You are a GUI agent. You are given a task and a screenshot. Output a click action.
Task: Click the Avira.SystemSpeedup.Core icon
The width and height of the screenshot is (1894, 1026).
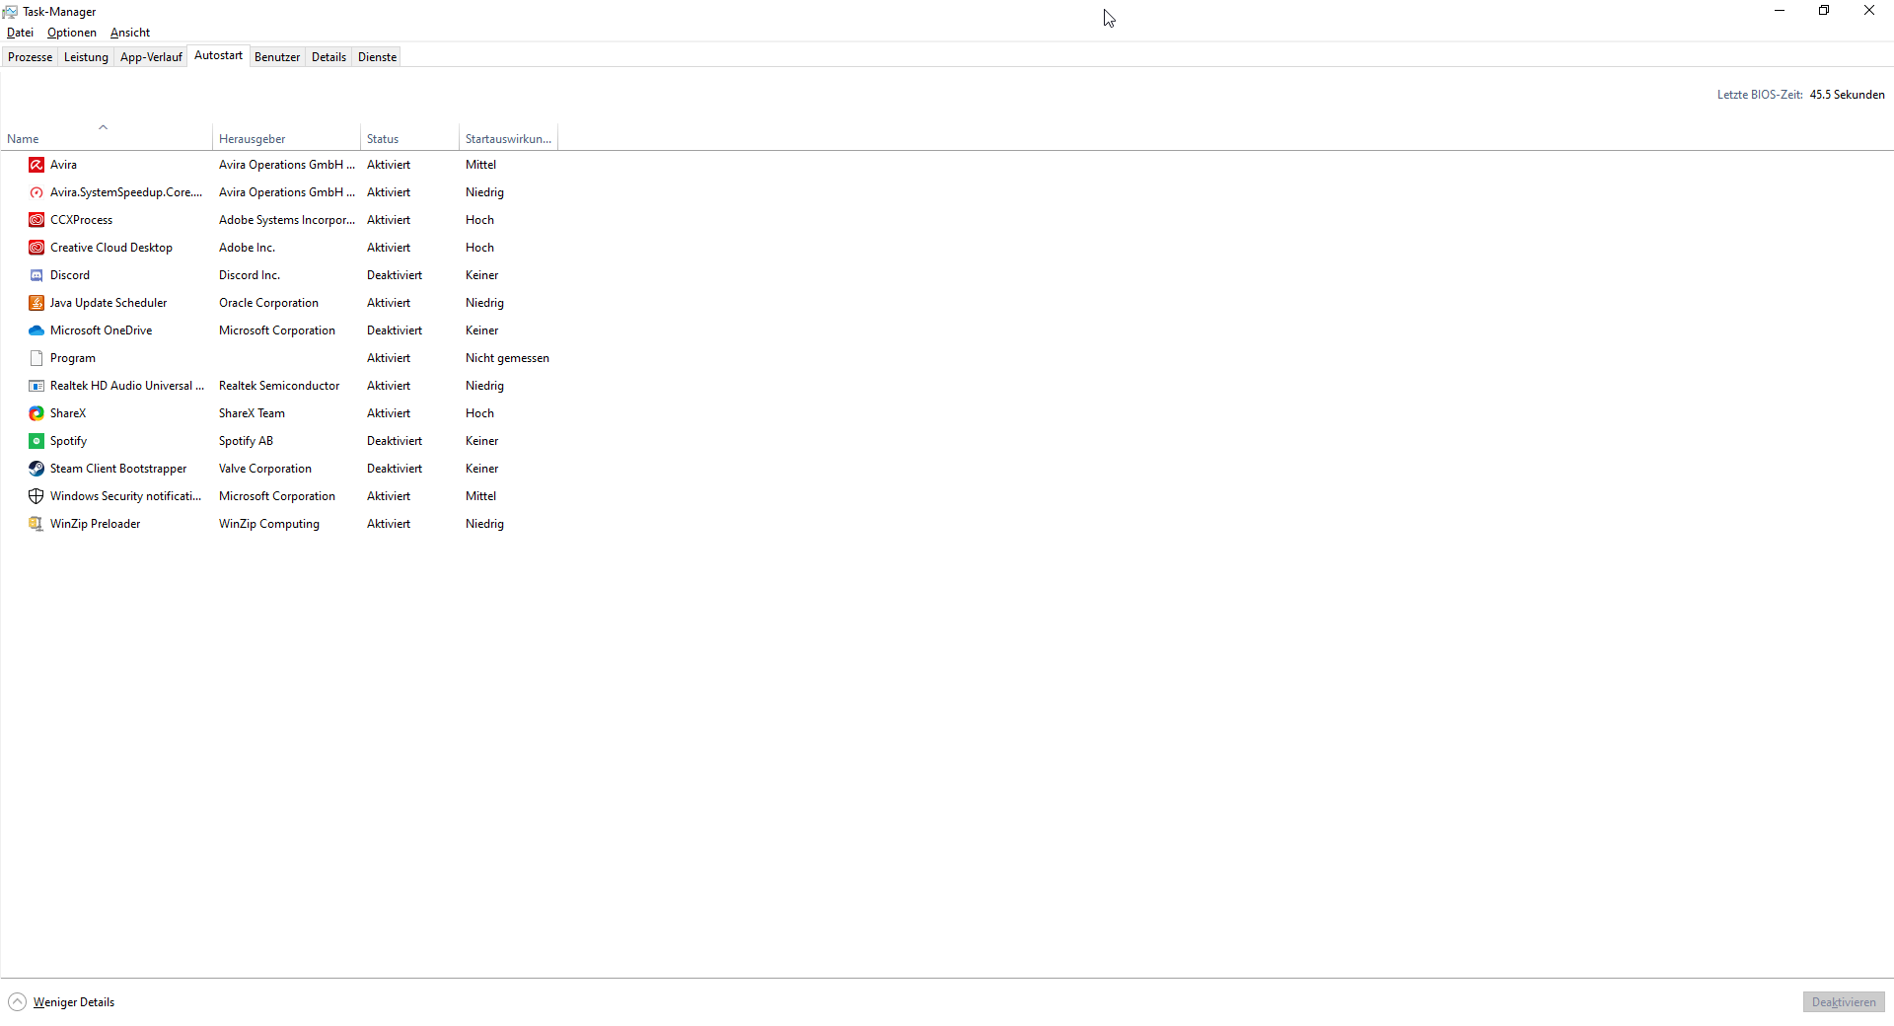pos(36,192)
